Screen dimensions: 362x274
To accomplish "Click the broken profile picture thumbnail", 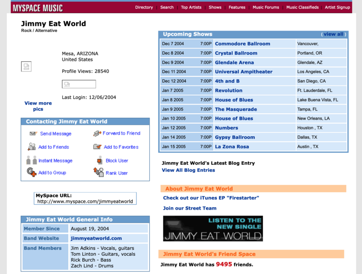I will [x=26, y=67].
